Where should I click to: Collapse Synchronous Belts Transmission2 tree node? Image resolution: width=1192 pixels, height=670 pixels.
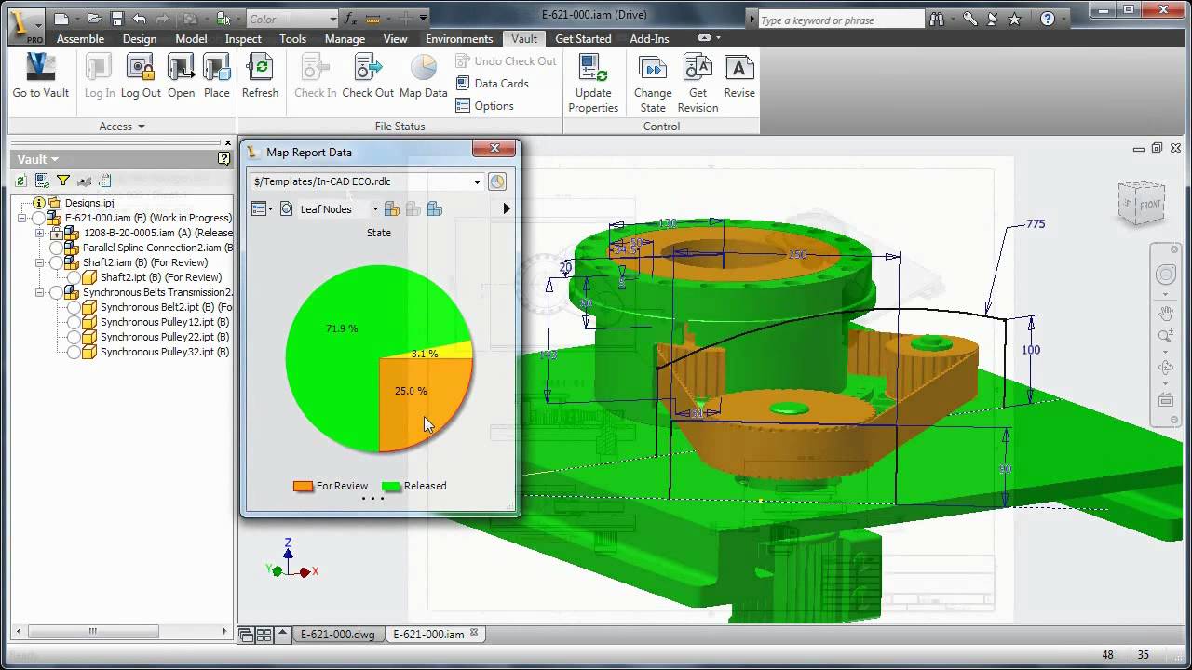(x=40, y=292)
